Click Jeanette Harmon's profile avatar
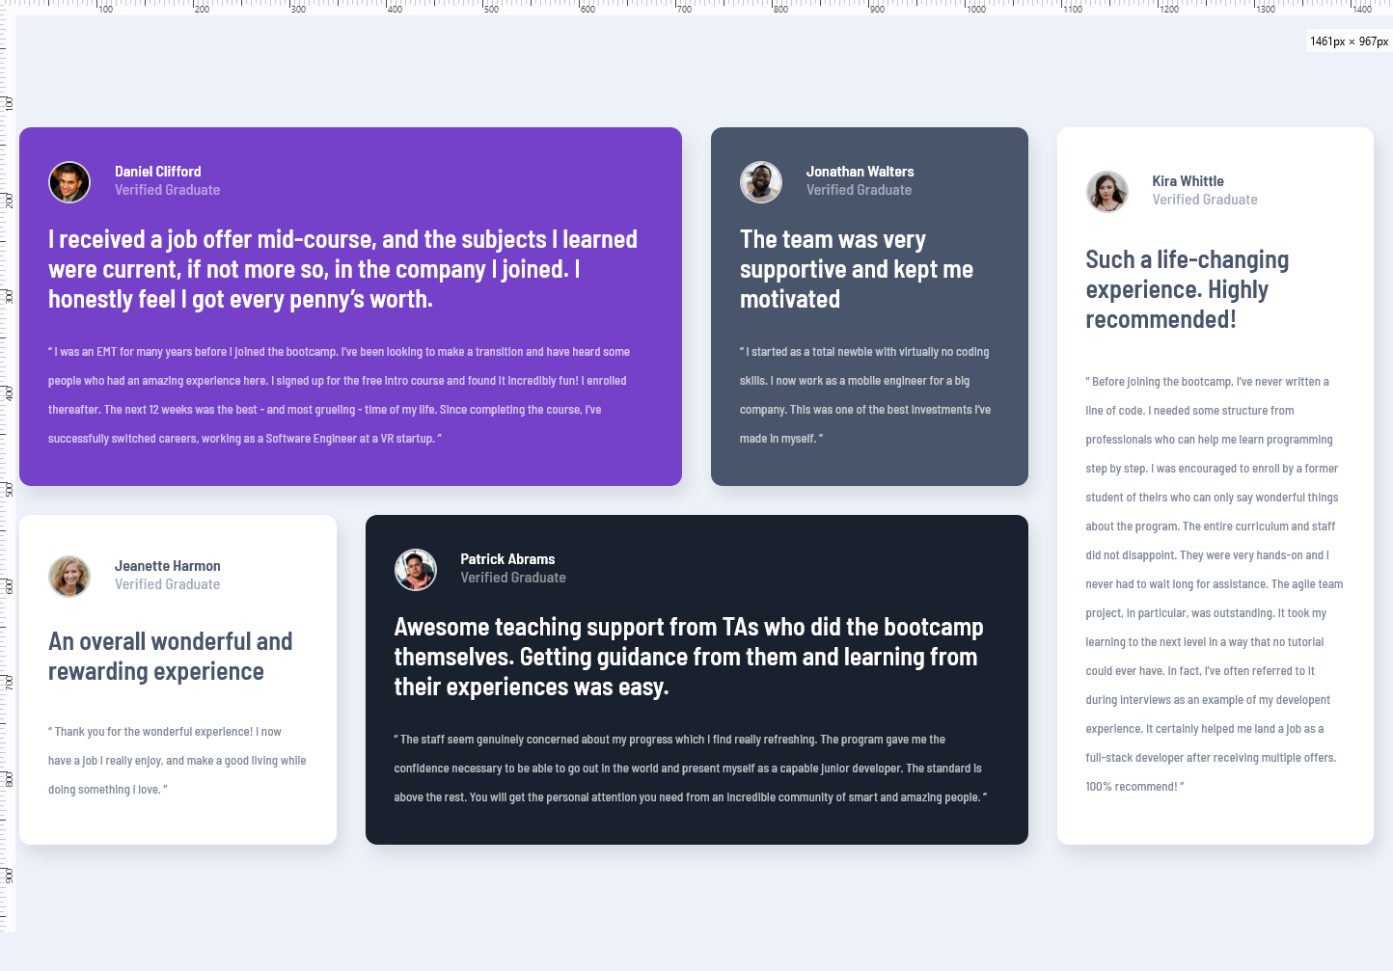The image size is (1393, 971). pyautogui.click(x=68, y=576)
